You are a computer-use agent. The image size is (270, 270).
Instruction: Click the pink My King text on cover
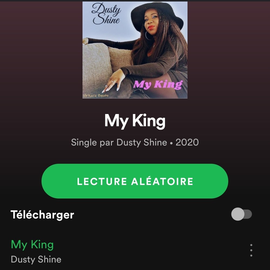click(x=158, y=85)
